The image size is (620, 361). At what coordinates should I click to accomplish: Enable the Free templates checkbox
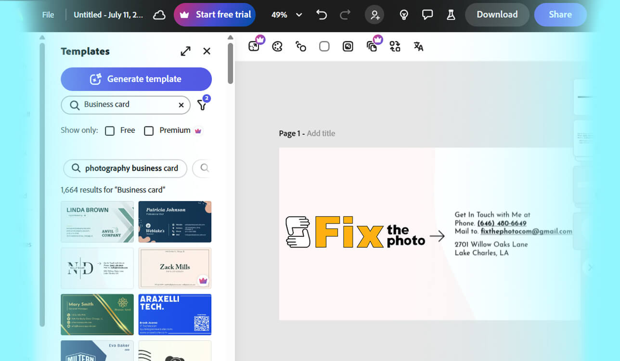point(110,130)
